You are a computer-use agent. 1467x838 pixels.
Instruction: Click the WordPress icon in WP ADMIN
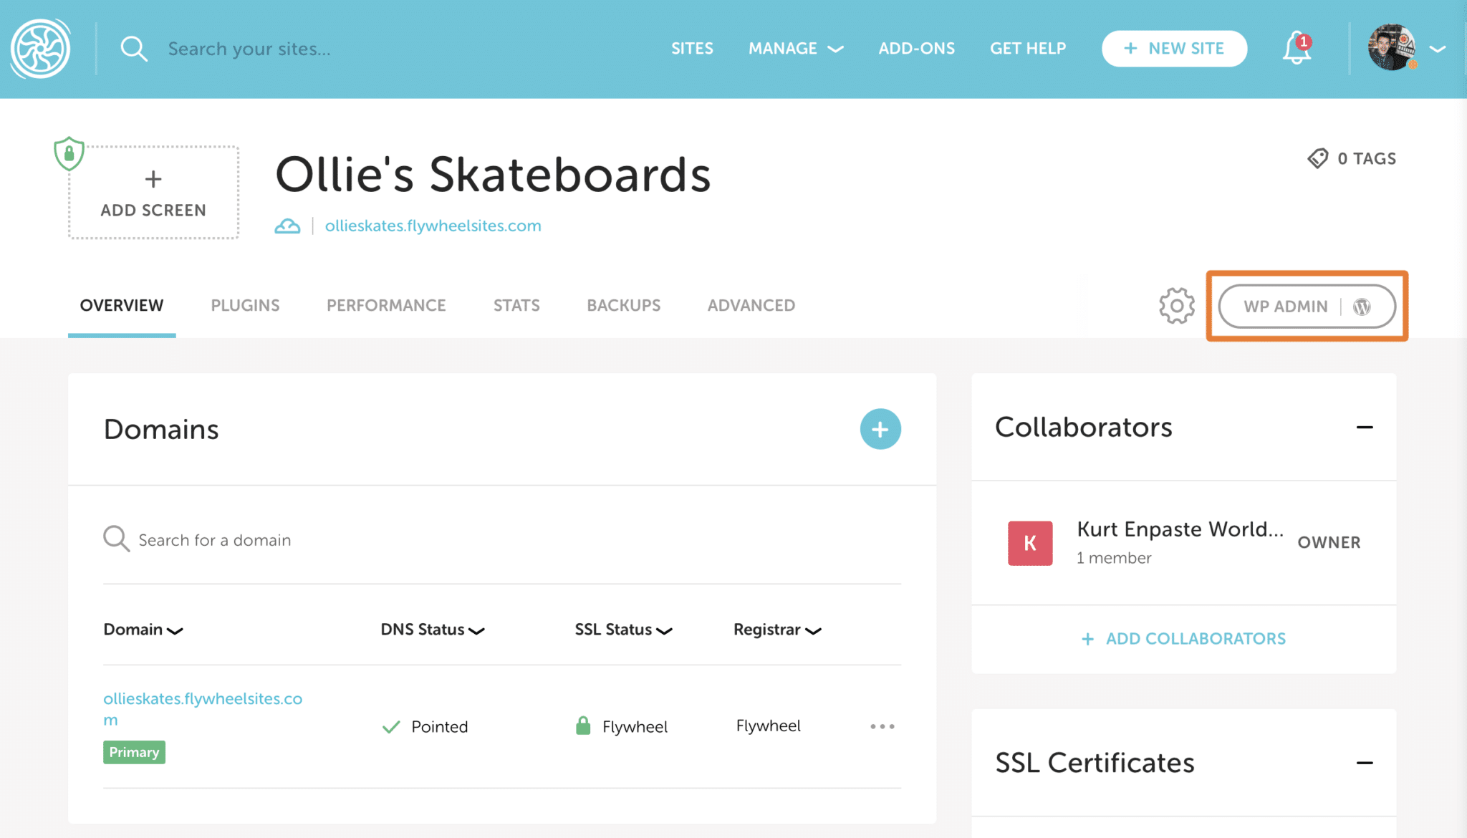(1360, 306)
